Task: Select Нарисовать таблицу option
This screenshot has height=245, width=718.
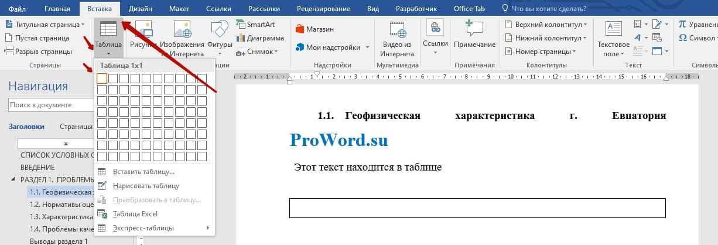Action: (x=146, y=186)
